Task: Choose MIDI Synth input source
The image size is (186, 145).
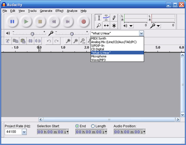Action: click(117, 39)
